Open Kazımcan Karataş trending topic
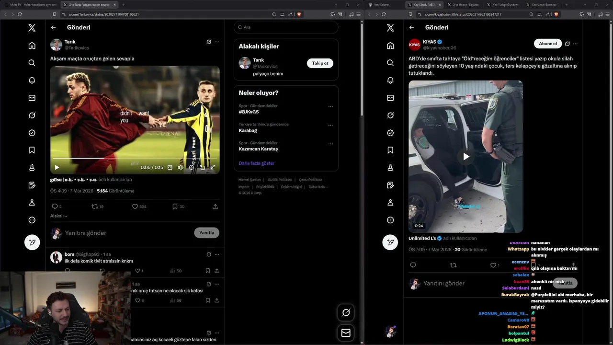Viewport: 613px width, 345px height. [x=258, y=149]
